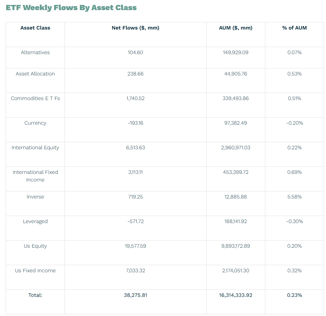Click the Us Equity row label
This screenshot has width=326, height=316.
[x=35, y=246]
